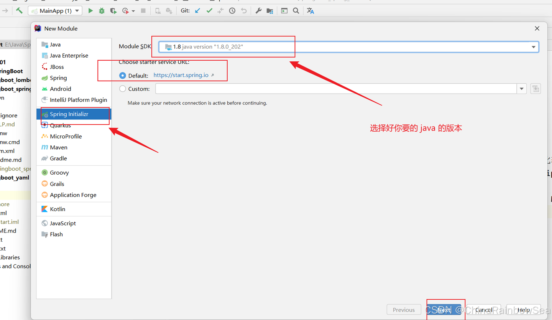
Task: Click the icon button beside Custom URL field
Action: click(536, 89)
